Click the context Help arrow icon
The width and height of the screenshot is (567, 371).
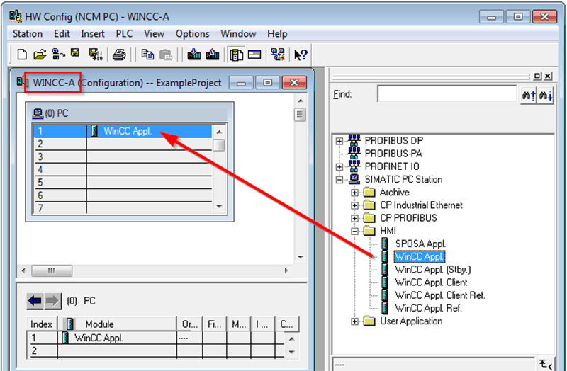301,55
